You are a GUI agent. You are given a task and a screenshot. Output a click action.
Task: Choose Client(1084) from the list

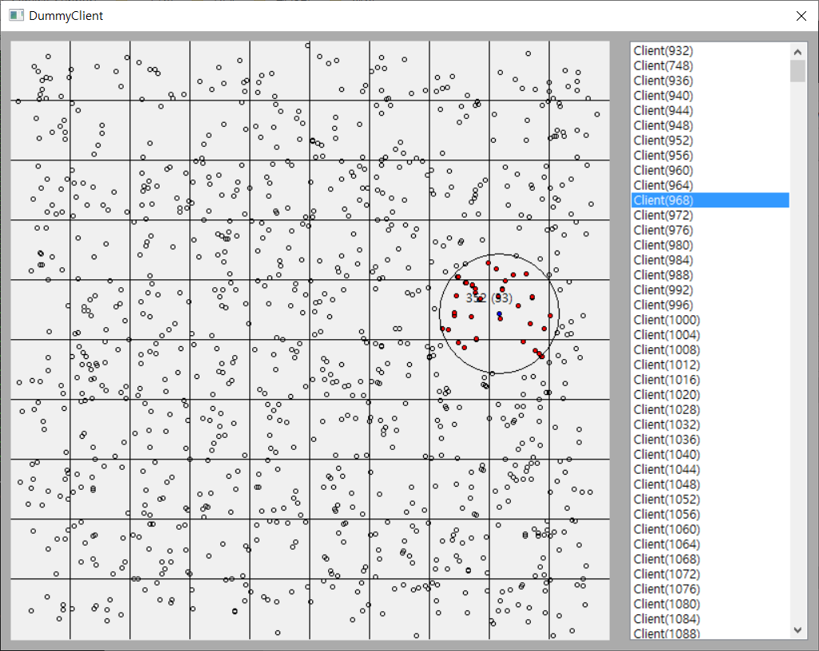pyautogui.click(x=710, y=619)
